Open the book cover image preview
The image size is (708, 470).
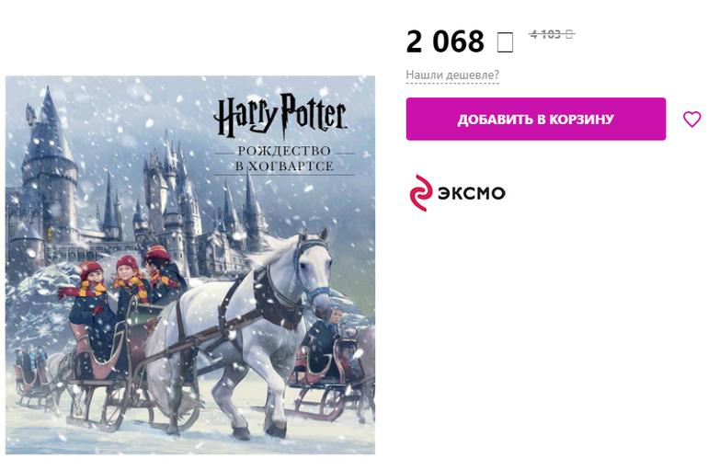(190, 265)
